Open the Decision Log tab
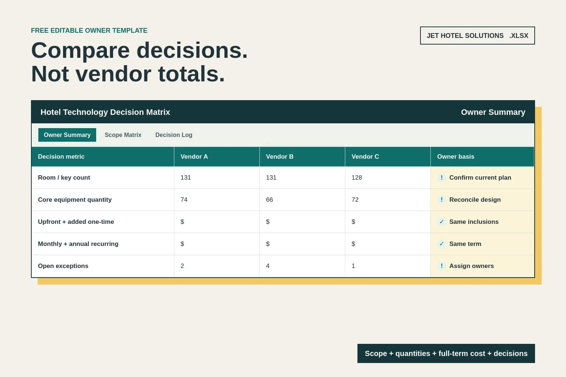 tap(174, 135)
